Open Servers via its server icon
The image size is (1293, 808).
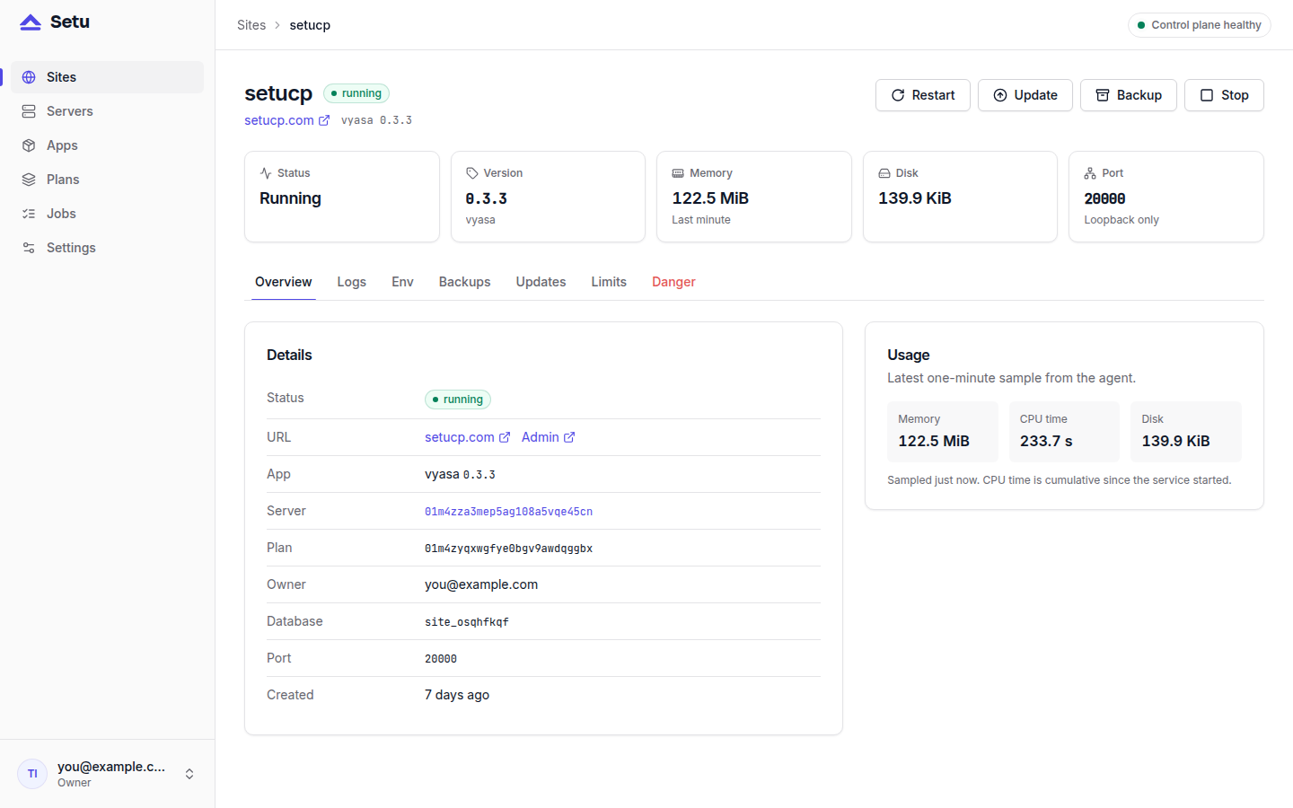(29, 111)
